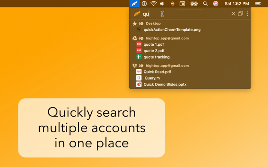This screenshot has width=268, height=167.
Task: Click the Desktop favorites star icon
Action: [x=135, y=23]
